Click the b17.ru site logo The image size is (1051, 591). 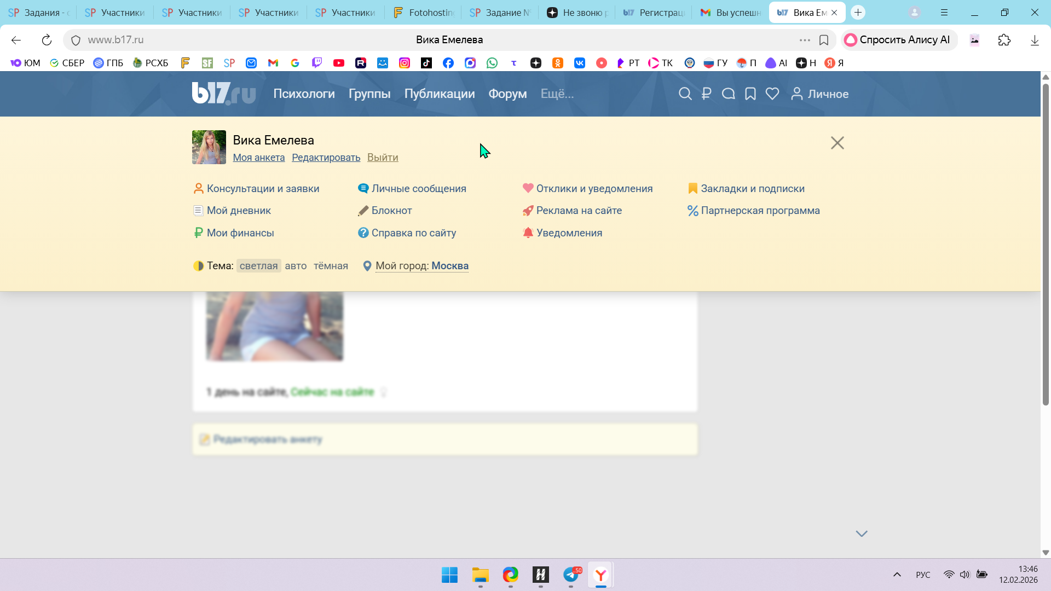[x=223, y=94]
